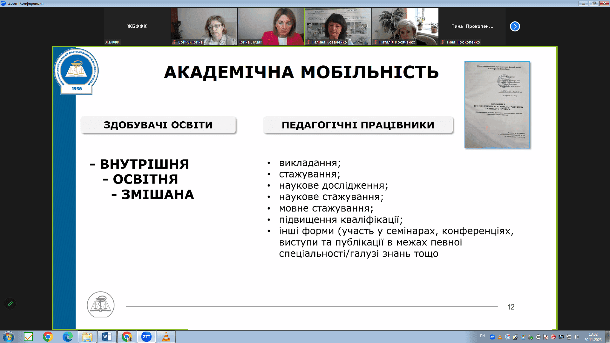Open network connection tray icon
Viewport: 610px width, 343px height.
tap(569, 337)
